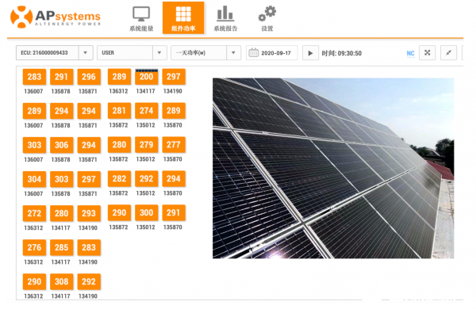The height and width of the screenshot is (309, 476).
Task: Open the 一天功率(w) dropdown
Action: point(233,53)
